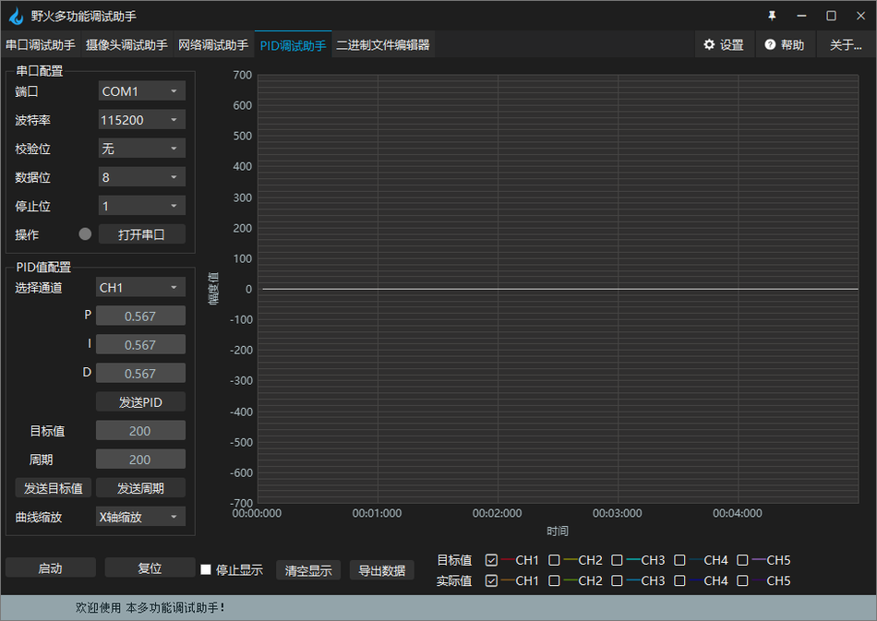Image resolution: width=877 pixels, height=621 pixels.
Task: Open the 波特率 115200 dropdown
Action: pos(141,120)
